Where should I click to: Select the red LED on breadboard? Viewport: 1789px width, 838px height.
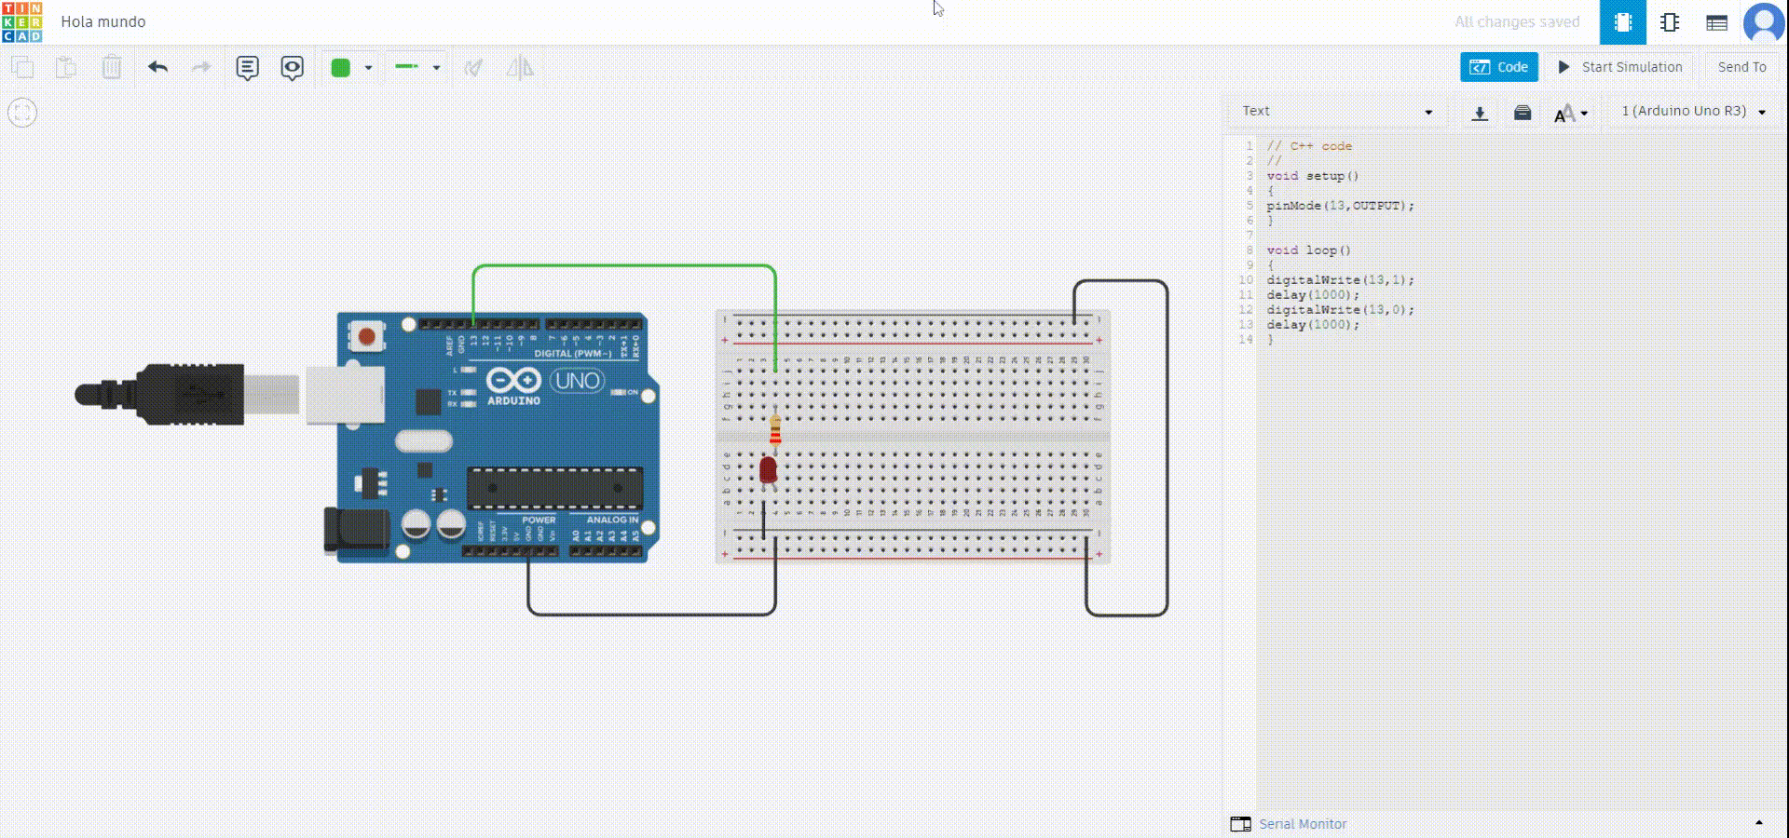[x=768, y=470]
